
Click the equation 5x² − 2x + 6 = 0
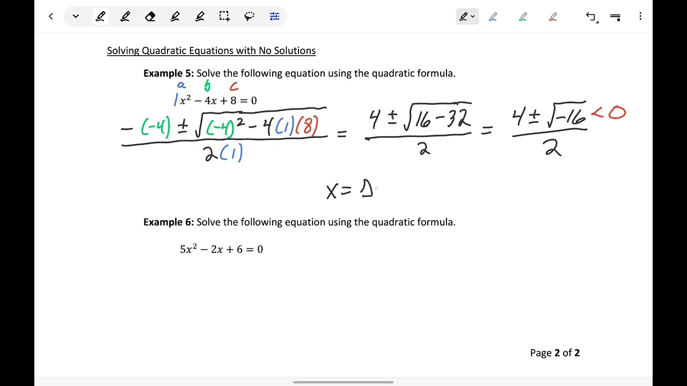coord(221,249)
